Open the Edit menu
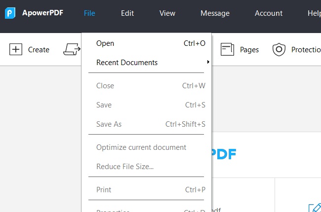Image resolution: width=321 pixels, height=212 pixels. tap(127, 13)
